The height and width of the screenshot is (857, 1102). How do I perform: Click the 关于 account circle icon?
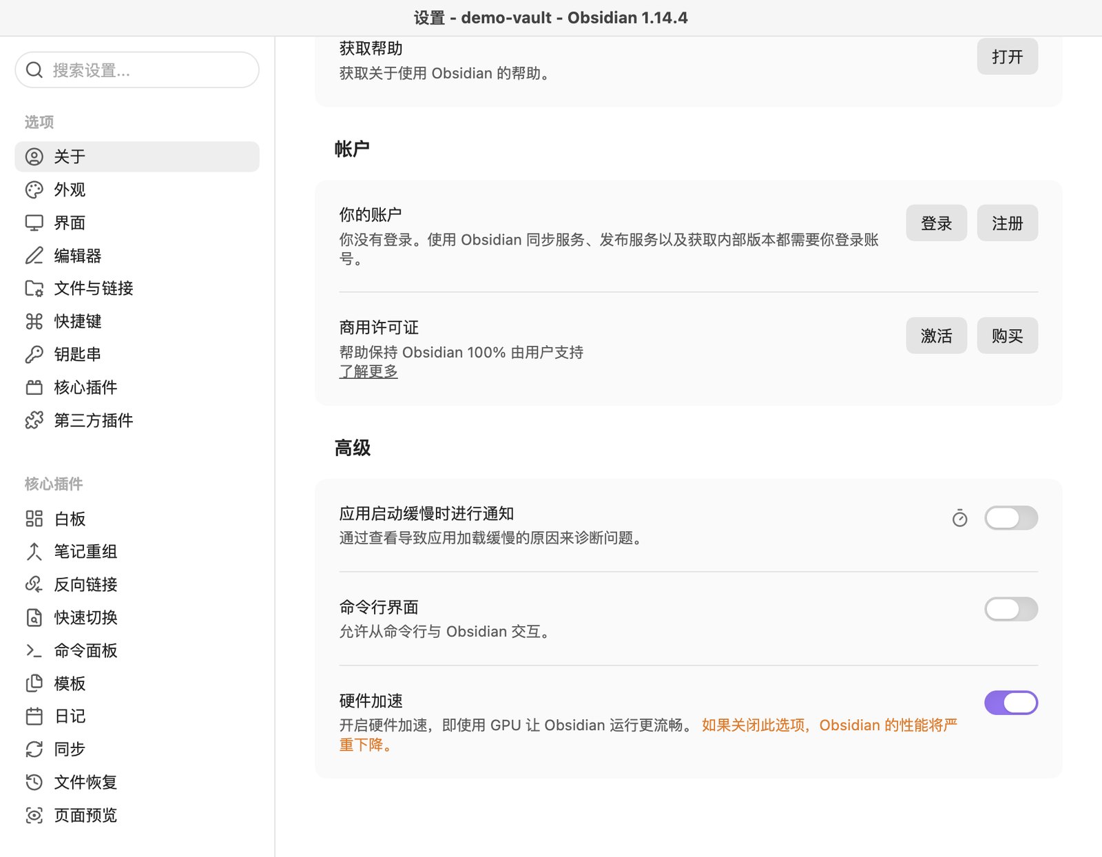[34, 156]
